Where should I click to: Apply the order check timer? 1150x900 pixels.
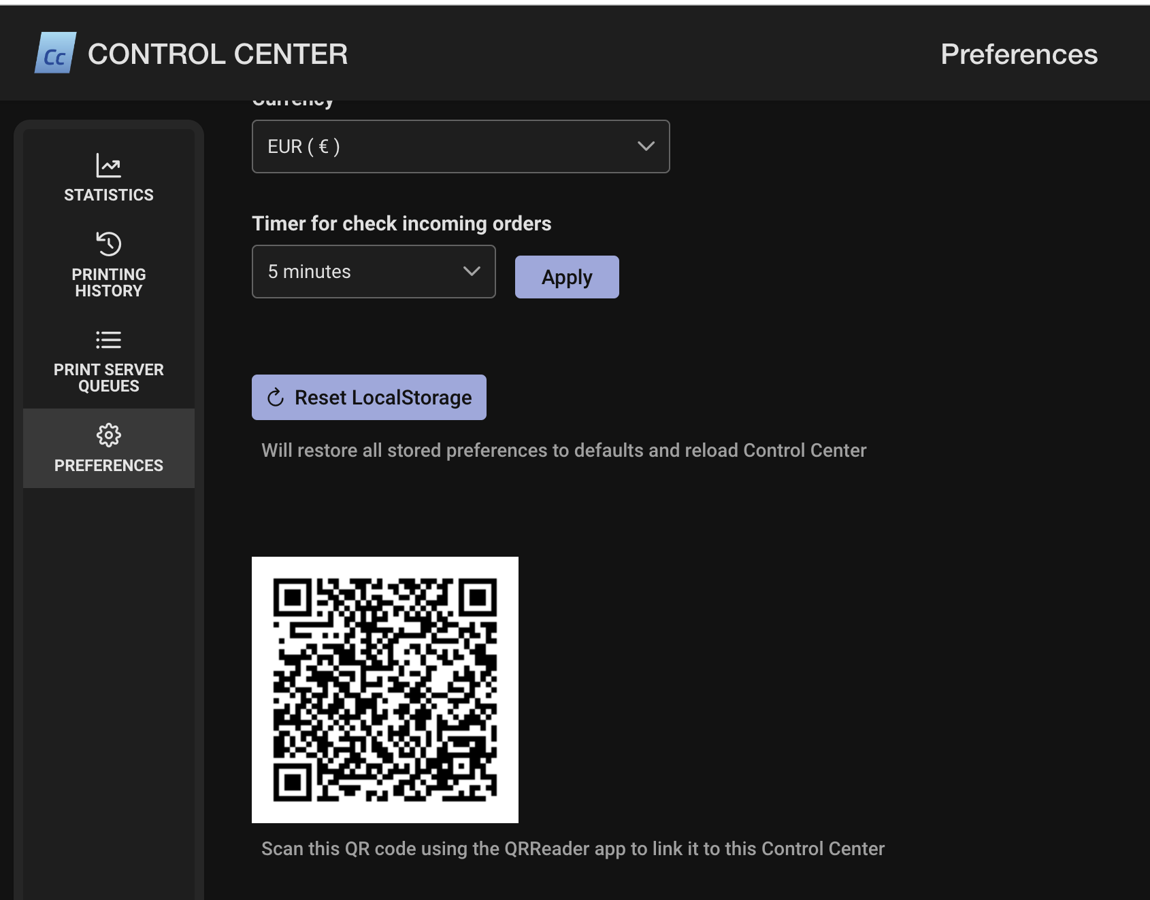567,277
